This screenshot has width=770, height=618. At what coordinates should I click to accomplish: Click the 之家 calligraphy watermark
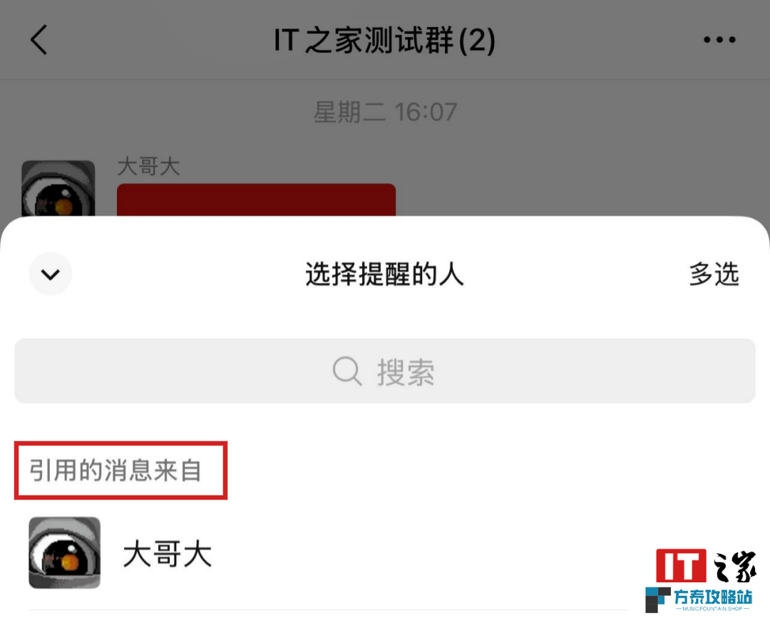pyautogui.click(x=734, y=566)
